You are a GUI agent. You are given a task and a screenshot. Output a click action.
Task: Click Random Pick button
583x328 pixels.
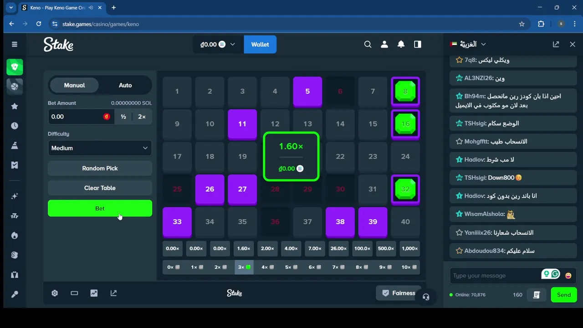[x=100, y=168]
